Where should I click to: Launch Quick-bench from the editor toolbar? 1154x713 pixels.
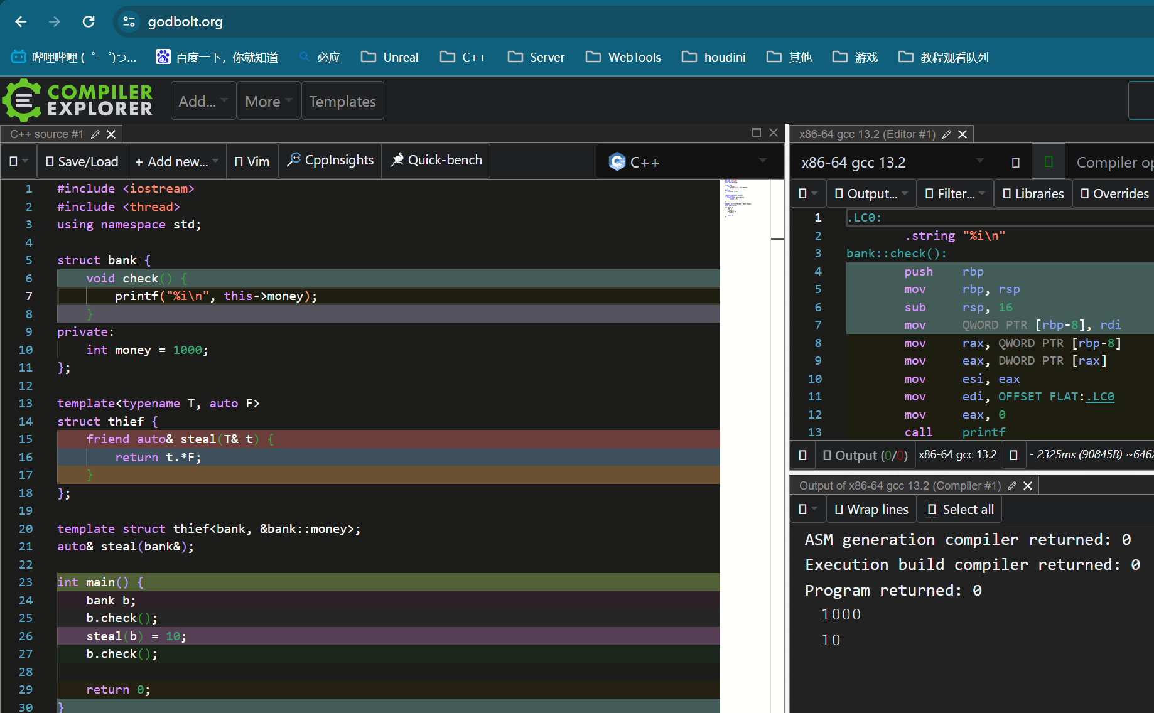436,161
